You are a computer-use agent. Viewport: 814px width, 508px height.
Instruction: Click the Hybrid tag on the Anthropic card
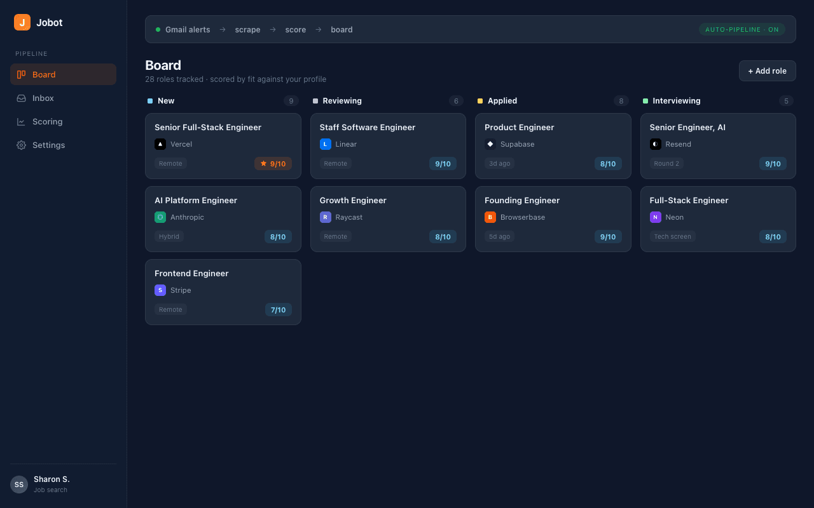coord(169,236)
